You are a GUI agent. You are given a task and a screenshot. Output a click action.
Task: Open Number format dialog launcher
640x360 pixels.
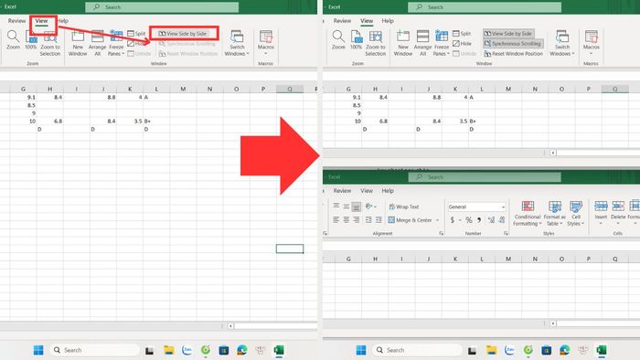coord(507,234)
